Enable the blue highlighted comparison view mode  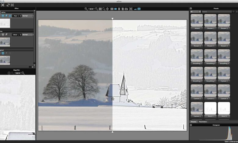[116, 9]
